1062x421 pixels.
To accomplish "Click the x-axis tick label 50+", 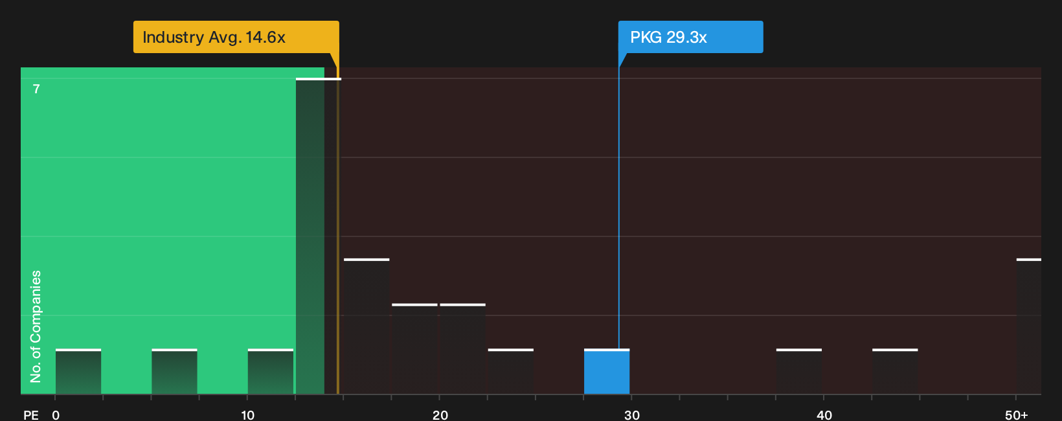I will (1017, 415).
